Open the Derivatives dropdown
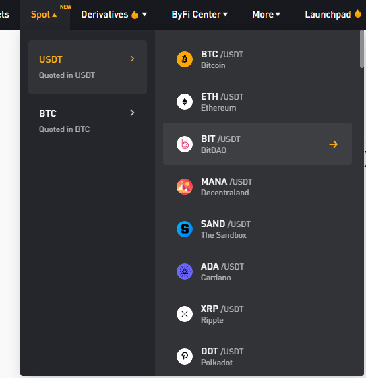The image size is (366, 378). point(114,15)
